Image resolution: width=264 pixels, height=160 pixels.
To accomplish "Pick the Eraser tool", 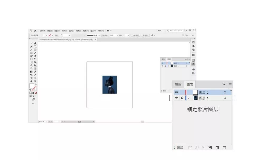I will coord(35,56).
